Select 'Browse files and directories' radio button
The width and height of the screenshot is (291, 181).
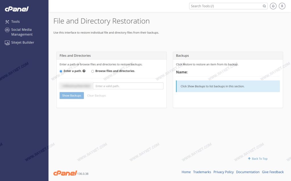tap(92, 71)
